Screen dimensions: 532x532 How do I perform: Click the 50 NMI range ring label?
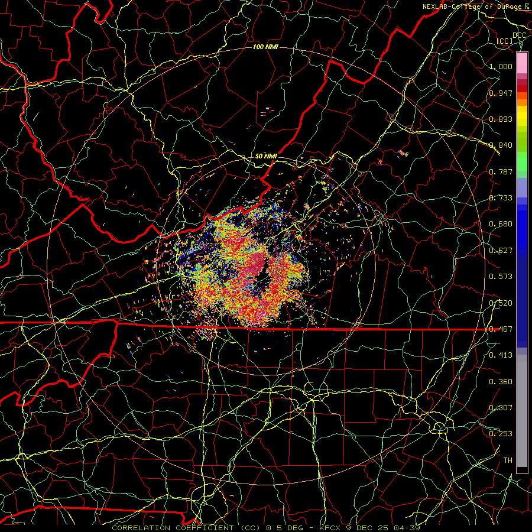[266, 156]
